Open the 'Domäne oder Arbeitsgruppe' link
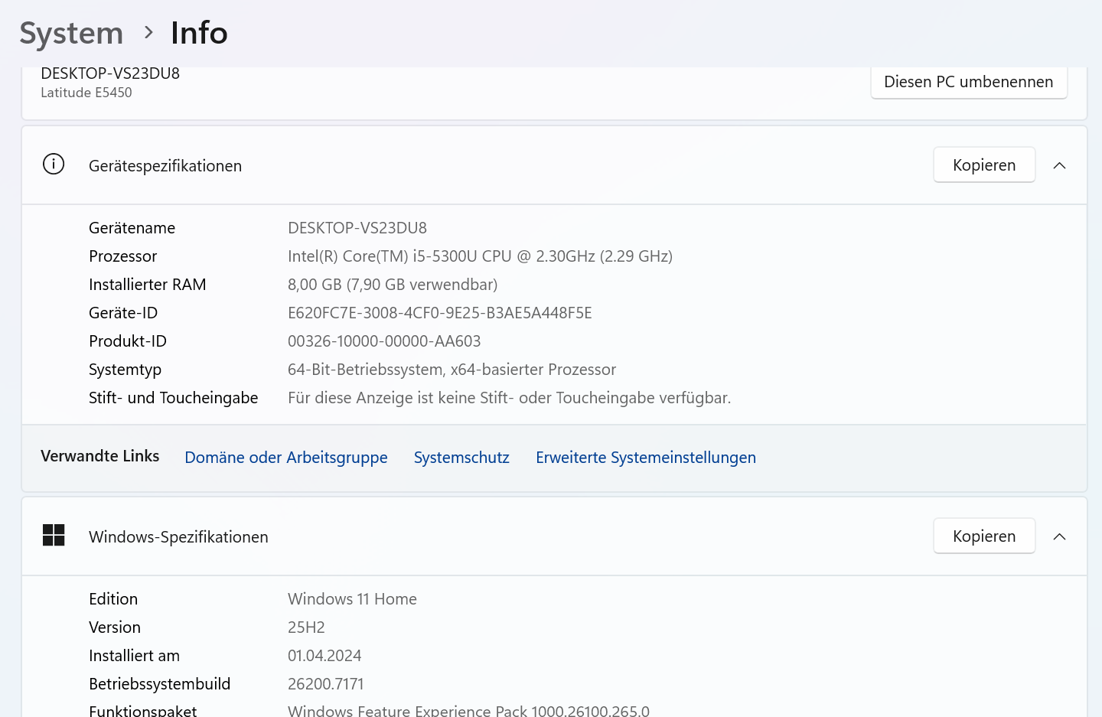This screenshot has height=717, width=1102. click(286, 458)
